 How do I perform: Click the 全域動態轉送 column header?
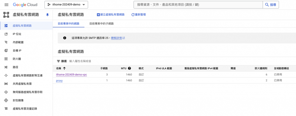click(x=282, y=68)
